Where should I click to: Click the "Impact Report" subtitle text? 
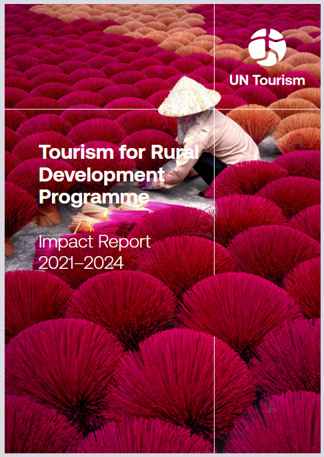click(x=95, y=242)
